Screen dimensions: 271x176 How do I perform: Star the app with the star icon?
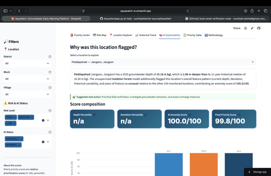245,28
